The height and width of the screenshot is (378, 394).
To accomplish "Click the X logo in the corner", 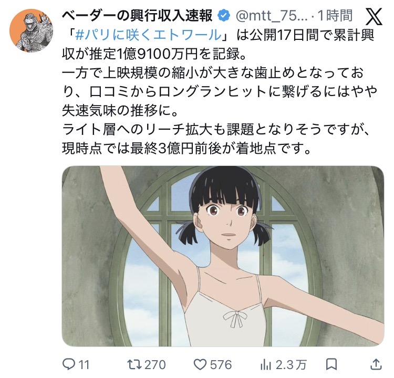I will [x=374, y=17].
